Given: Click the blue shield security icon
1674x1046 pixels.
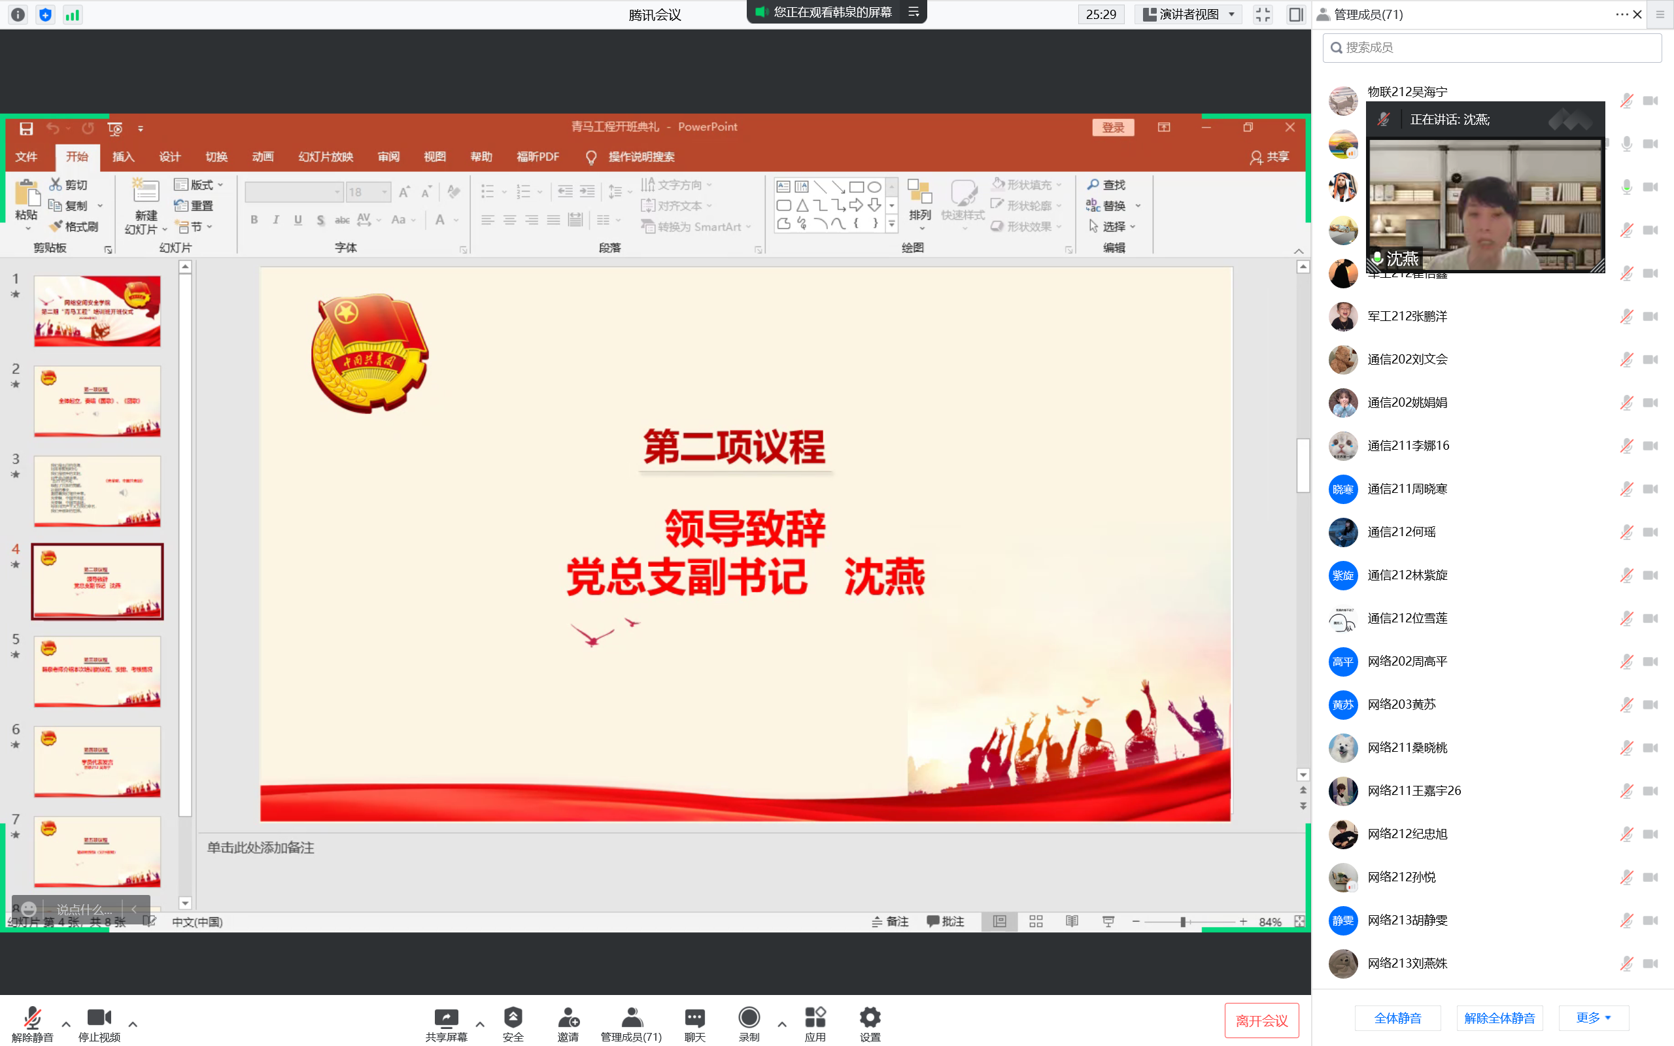Looking at the screenshot, I should [46, 14].
